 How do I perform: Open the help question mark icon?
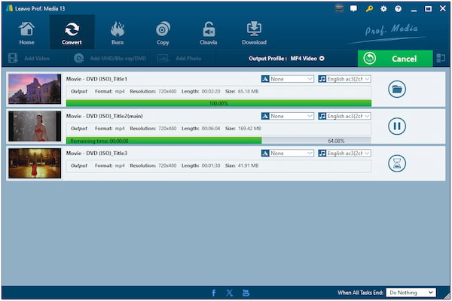(x=397, y=9)
